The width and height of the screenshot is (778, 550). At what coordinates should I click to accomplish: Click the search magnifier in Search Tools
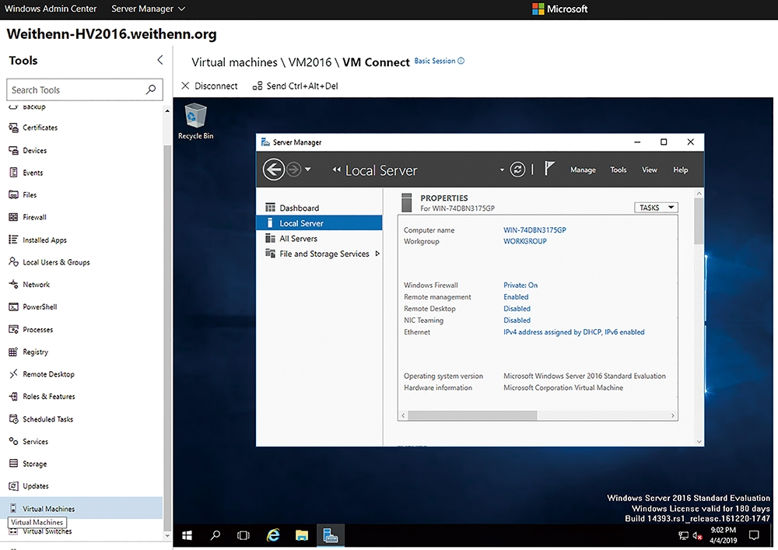pyautogui.click(x=151, y=89)
